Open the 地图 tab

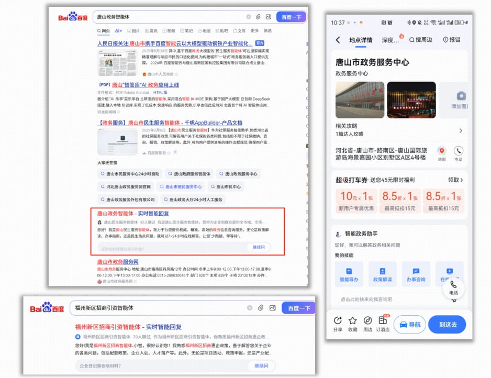(x=204, y=31)
